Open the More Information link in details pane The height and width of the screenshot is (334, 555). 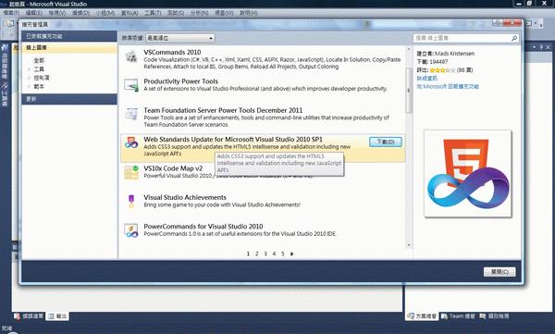(427, 78)
